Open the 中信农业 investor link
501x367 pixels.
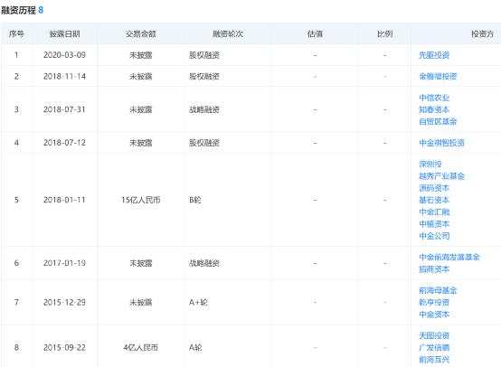[434, 98]
